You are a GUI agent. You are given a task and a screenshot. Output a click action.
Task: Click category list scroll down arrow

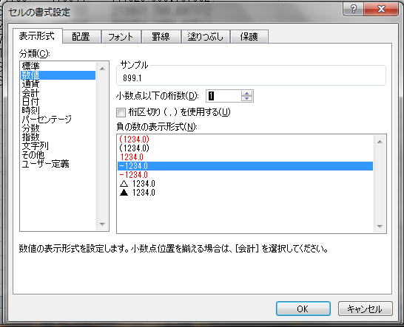(x=102, y=224)
